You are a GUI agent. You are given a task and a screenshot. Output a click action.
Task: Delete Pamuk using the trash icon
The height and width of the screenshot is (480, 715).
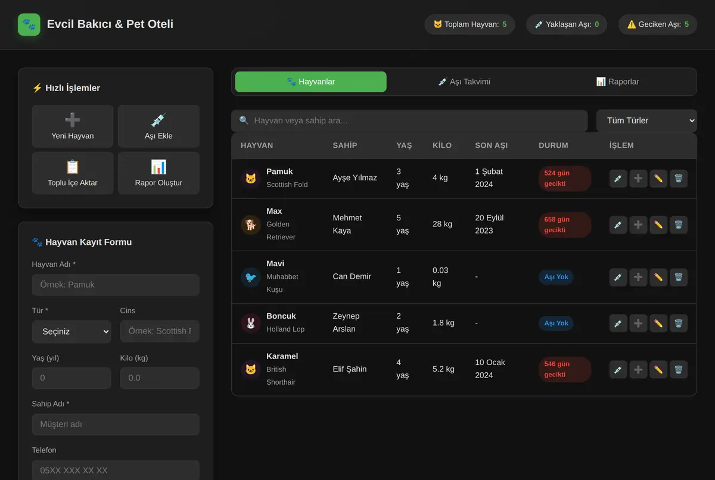679,178
